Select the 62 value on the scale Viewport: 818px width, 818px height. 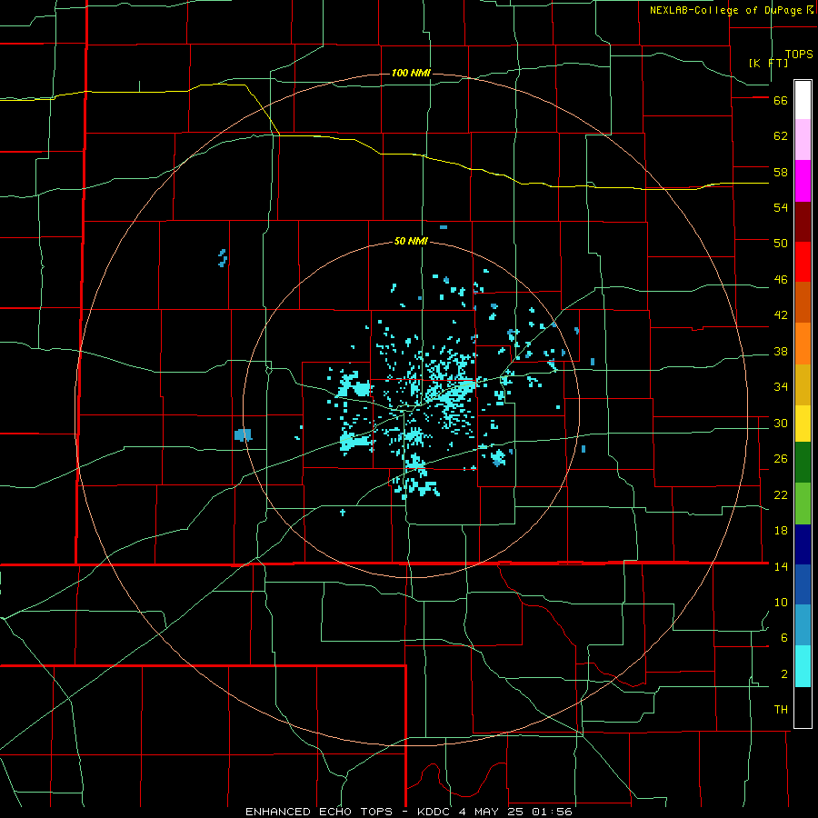point(781,136)
